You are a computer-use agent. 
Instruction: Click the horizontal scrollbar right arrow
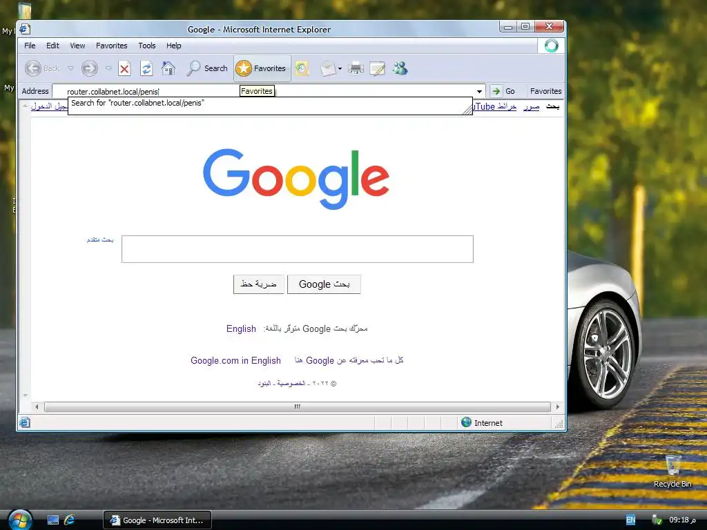pos(558,406)
